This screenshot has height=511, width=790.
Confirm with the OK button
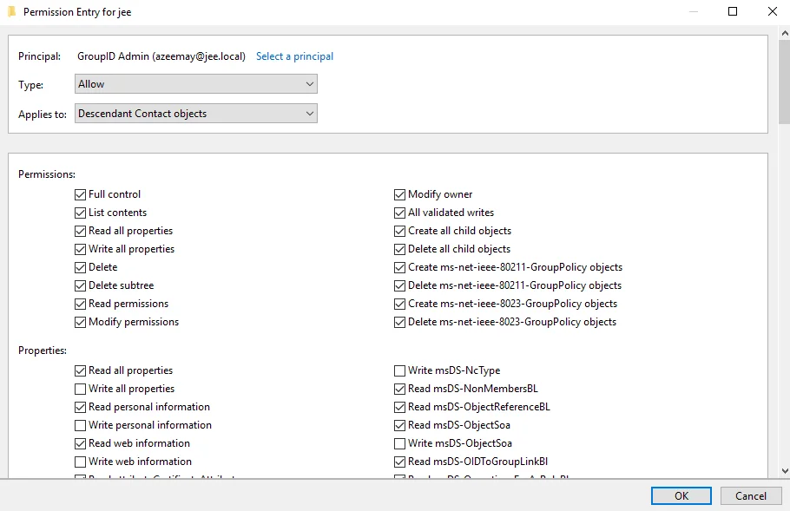681,495
